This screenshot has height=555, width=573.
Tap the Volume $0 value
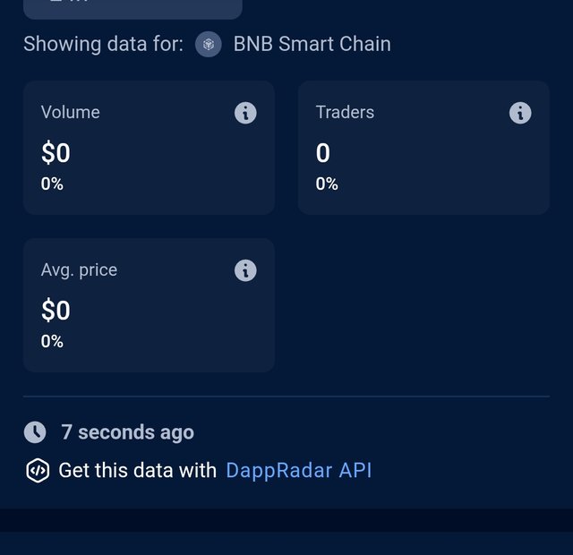(56, 153)
